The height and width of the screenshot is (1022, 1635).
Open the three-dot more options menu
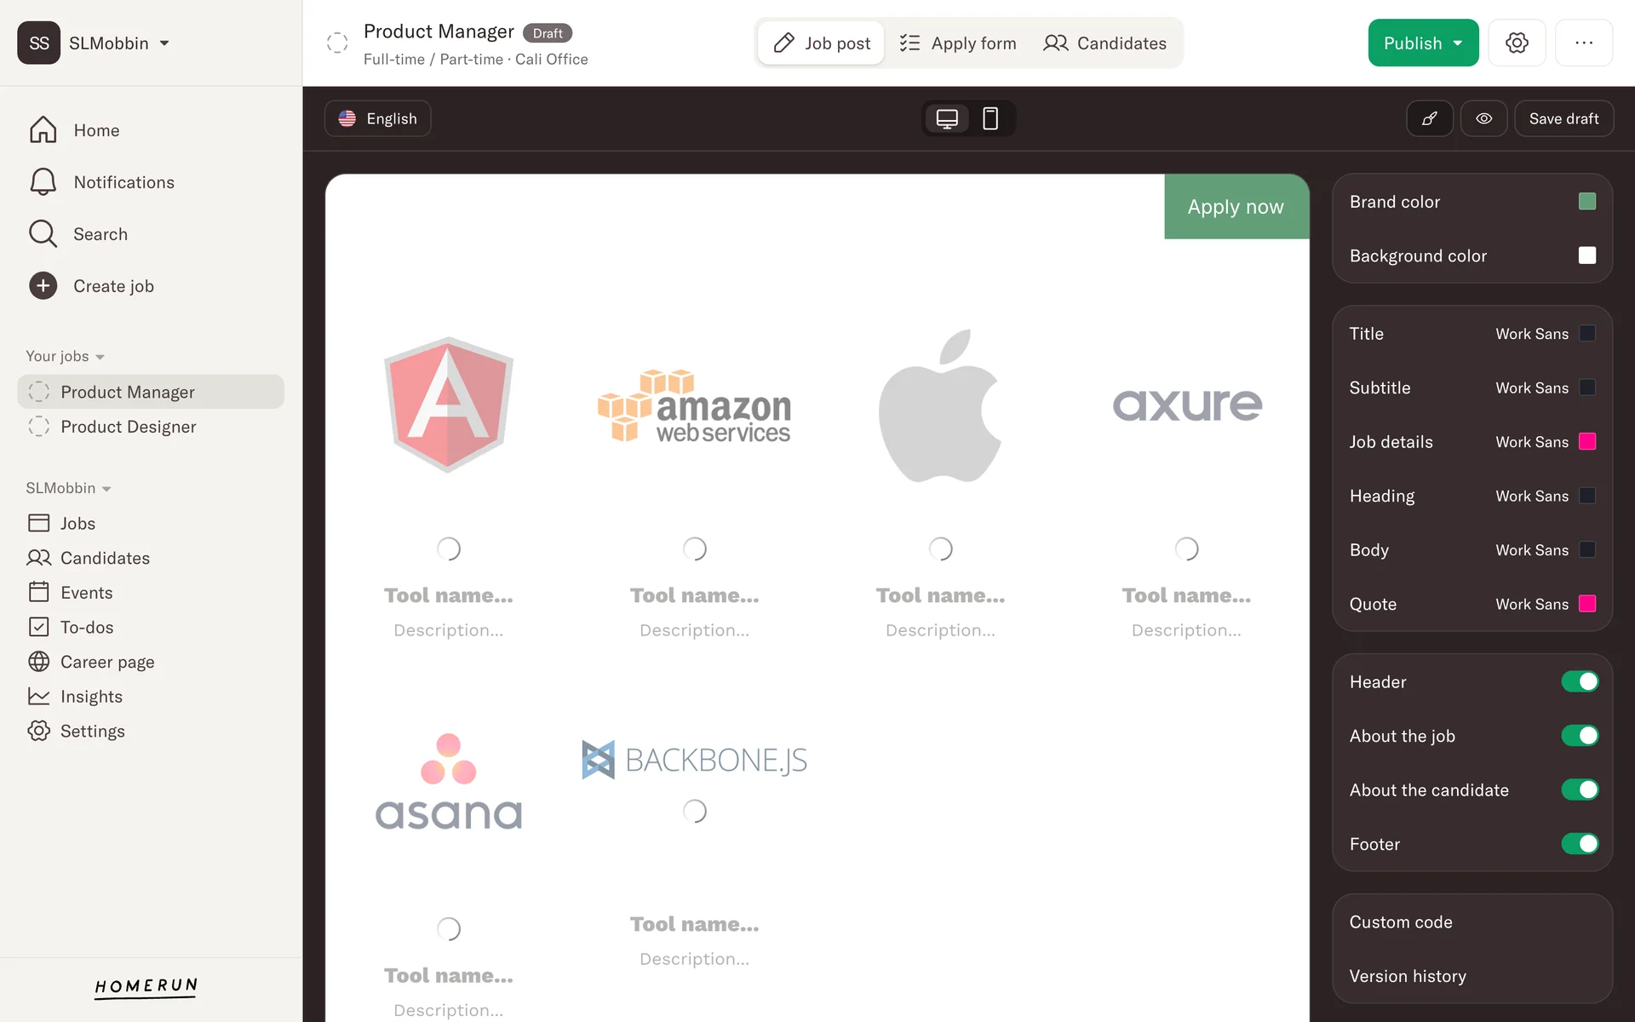point(1583,43)
